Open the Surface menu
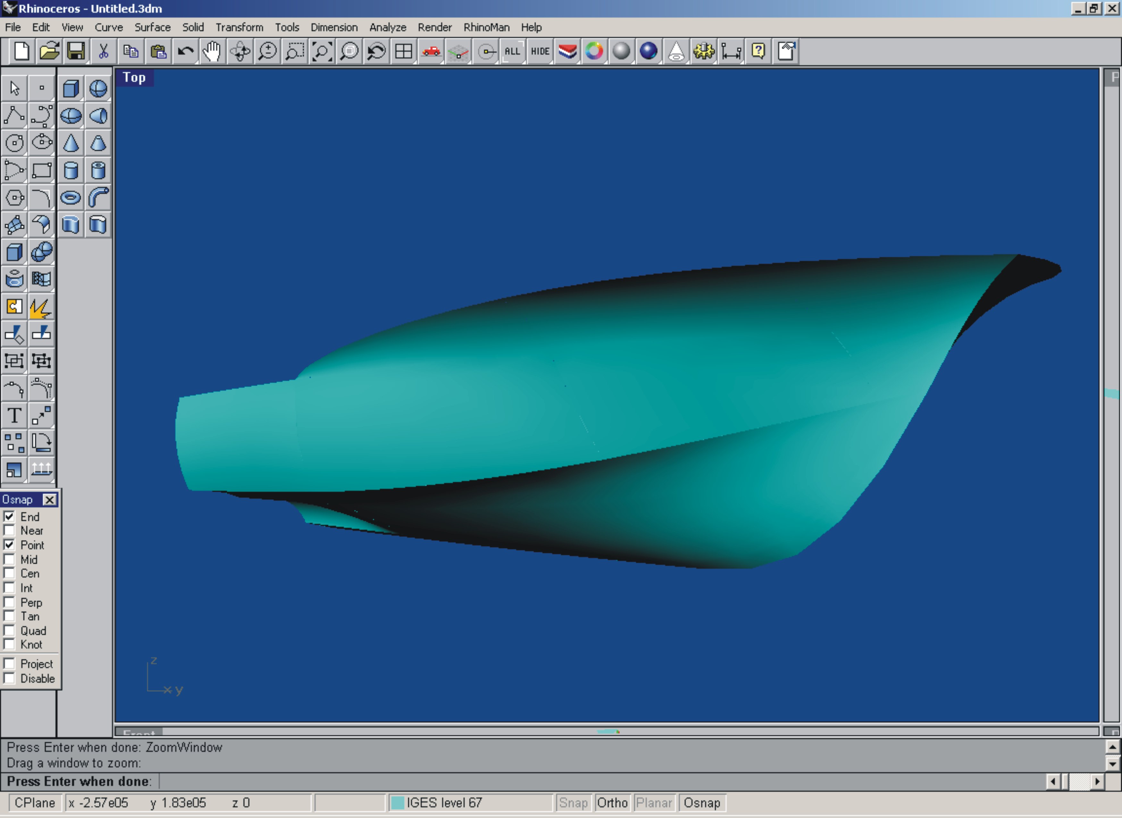This screenshot has width=1122, height=818. point(153,27)
